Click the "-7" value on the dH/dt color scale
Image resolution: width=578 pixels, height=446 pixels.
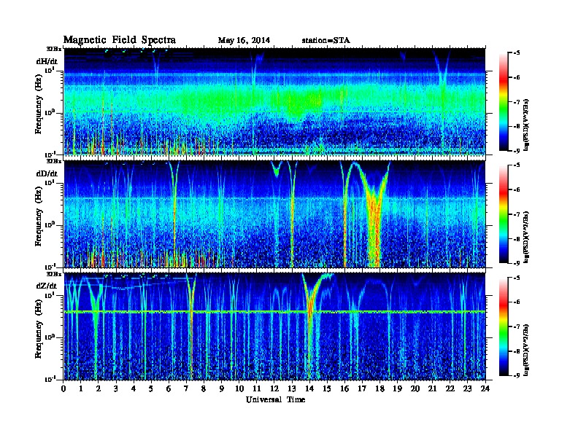point(517,102)
